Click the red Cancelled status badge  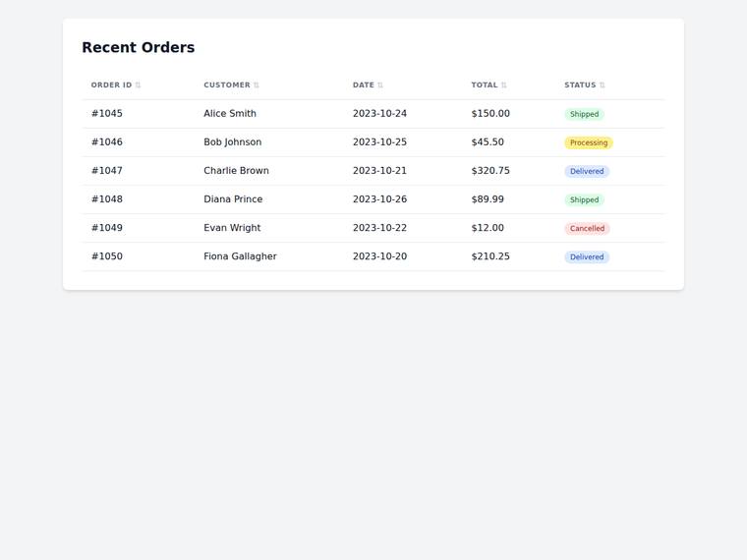click(x=588, y=229)
